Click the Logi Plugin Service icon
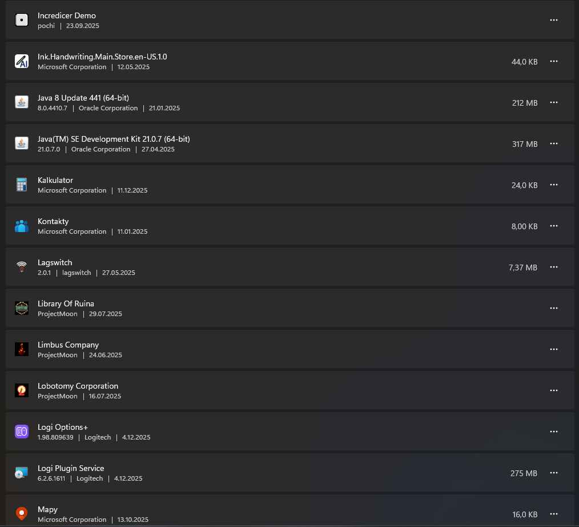This screenshot has width=579, height=527. point(22,473)
